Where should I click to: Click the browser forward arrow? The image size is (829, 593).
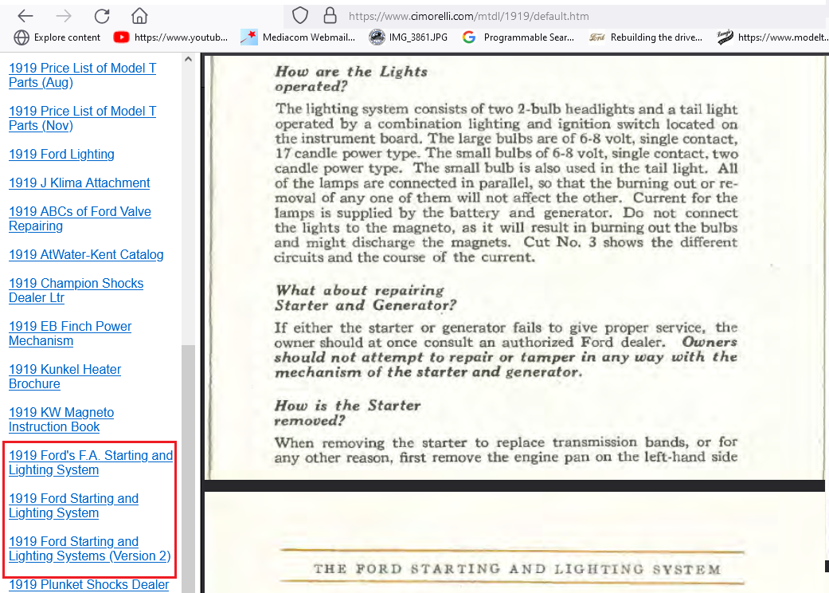point(64,16)
